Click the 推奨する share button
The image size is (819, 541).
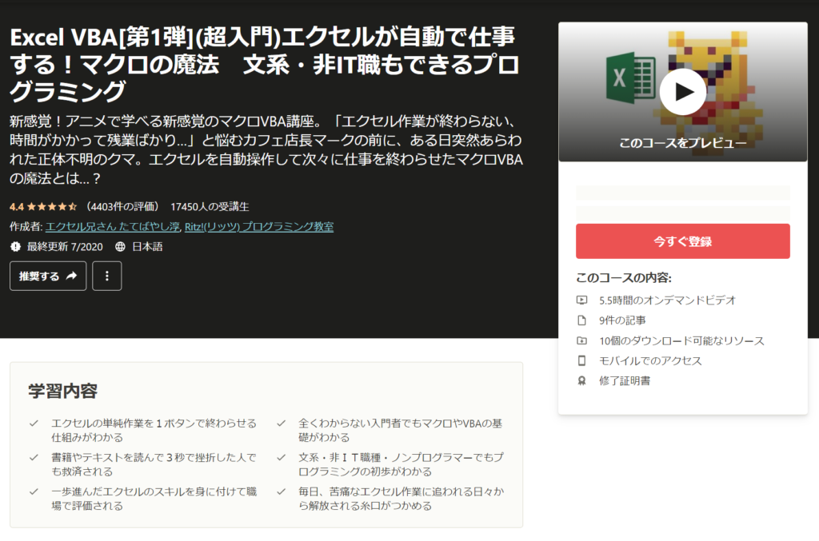click(48, 276)
